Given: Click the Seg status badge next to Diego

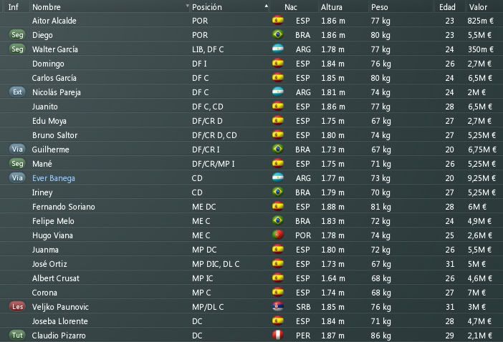Looking at the screenshot, I should click(17, 34).
